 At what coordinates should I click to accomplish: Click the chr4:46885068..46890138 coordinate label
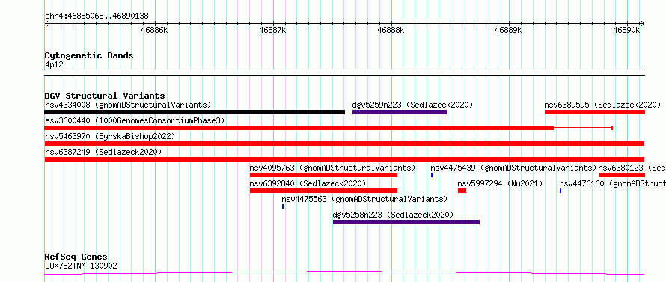97,16
